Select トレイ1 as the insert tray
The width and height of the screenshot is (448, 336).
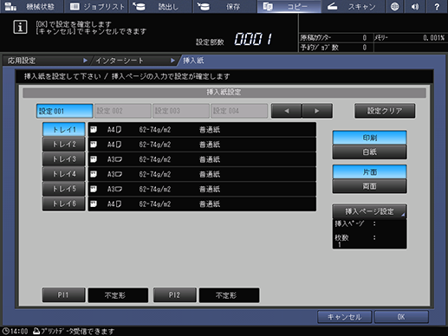(x=64, y=130)
